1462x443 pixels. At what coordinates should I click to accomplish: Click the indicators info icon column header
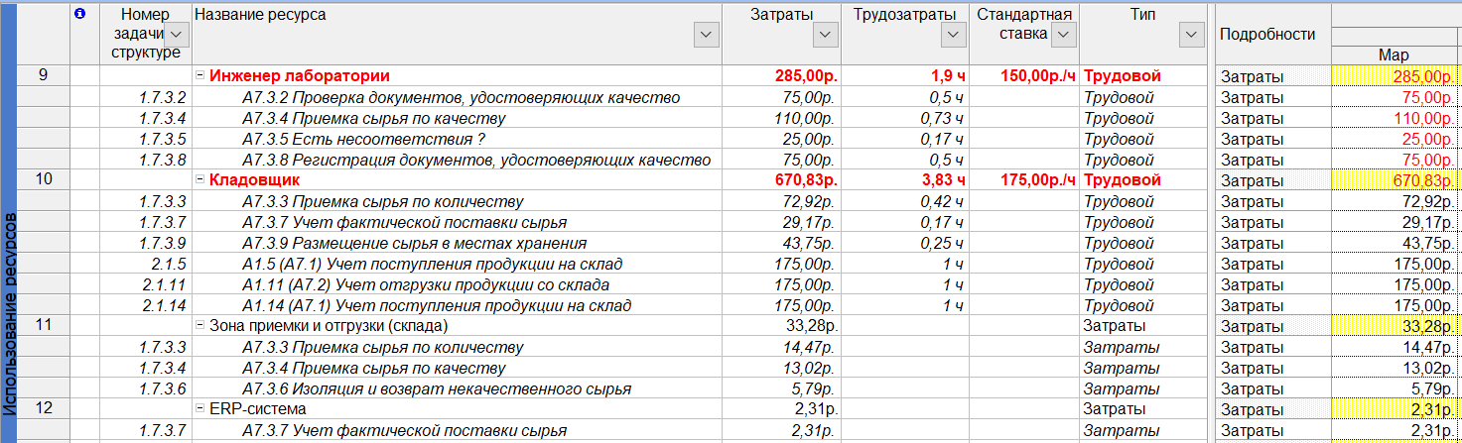[80, 14]
